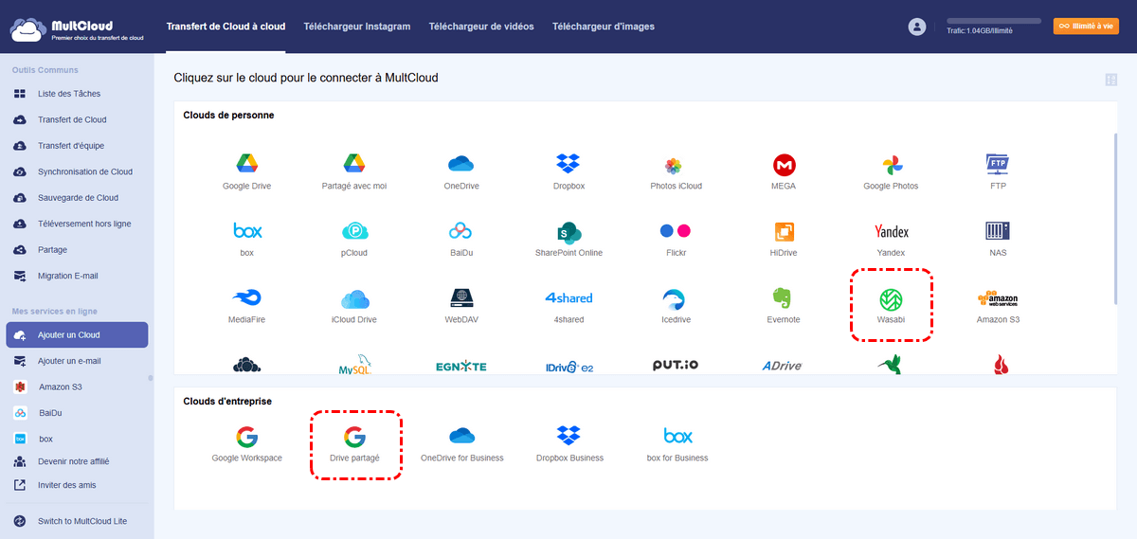
Task: Select Flickr service icon
Action: coord(677,239)
